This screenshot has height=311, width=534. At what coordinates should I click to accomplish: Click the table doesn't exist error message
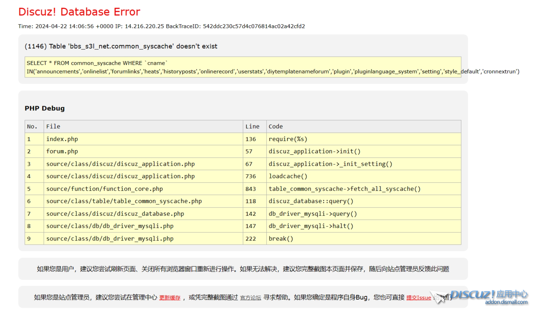[121, 46]
